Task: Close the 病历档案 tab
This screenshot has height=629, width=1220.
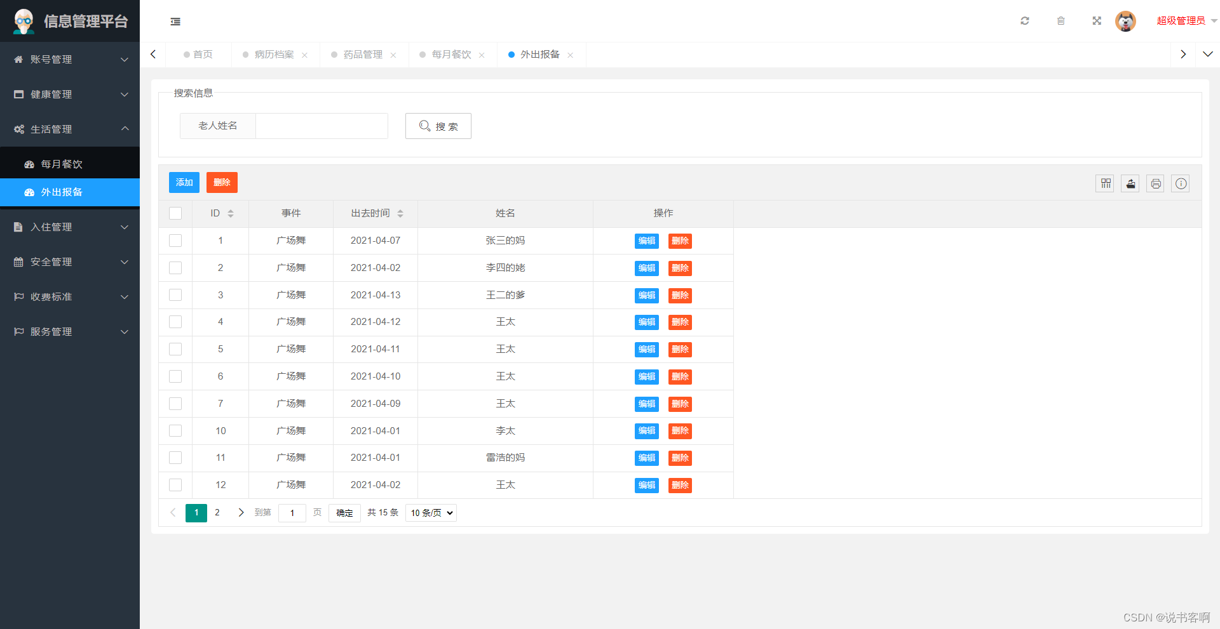Action: pos(305,55)
